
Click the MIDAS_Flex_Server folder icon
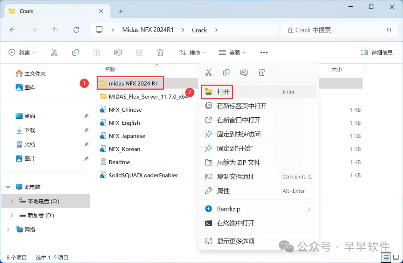103,96
